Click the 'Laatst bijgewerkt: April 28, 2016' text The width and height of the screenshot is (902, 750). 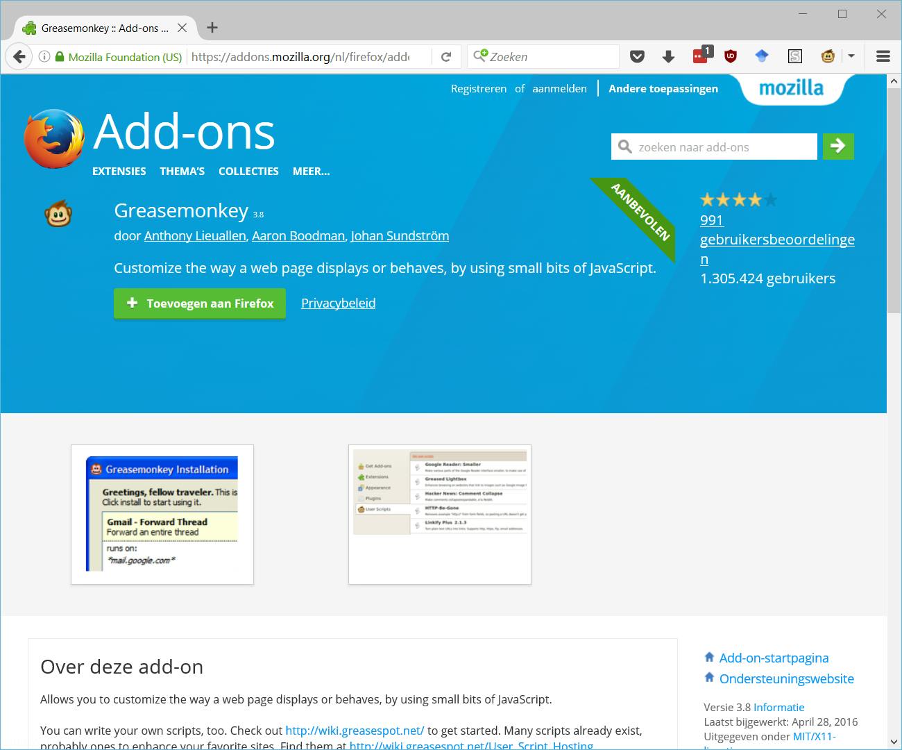tap(781, 722)
